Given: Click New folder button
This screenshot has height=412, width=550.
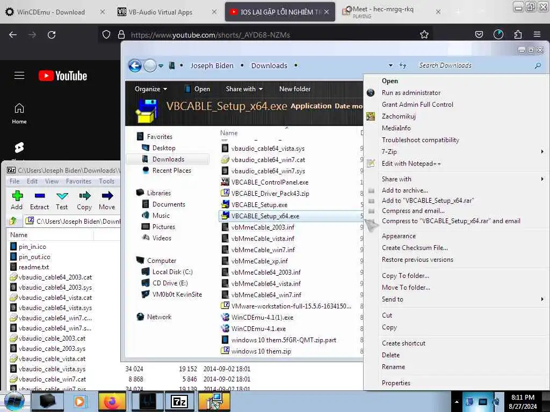Looking at the screenshot, I should click(295, 89).
